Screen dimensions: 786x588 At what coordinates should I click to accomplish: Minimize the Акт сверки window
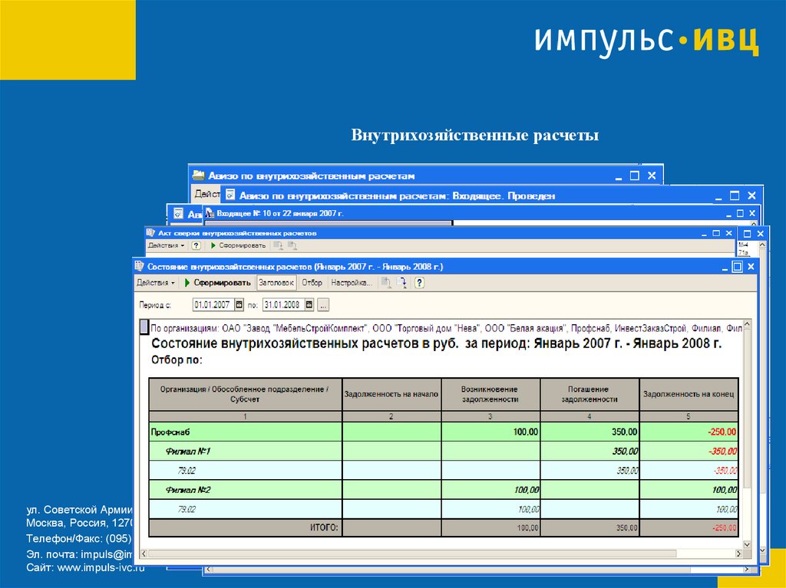(704, 233)
